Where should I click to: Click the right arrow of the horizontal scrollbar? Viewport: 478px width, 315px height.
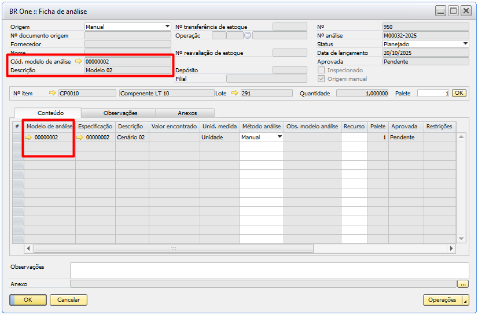(452, 249)
